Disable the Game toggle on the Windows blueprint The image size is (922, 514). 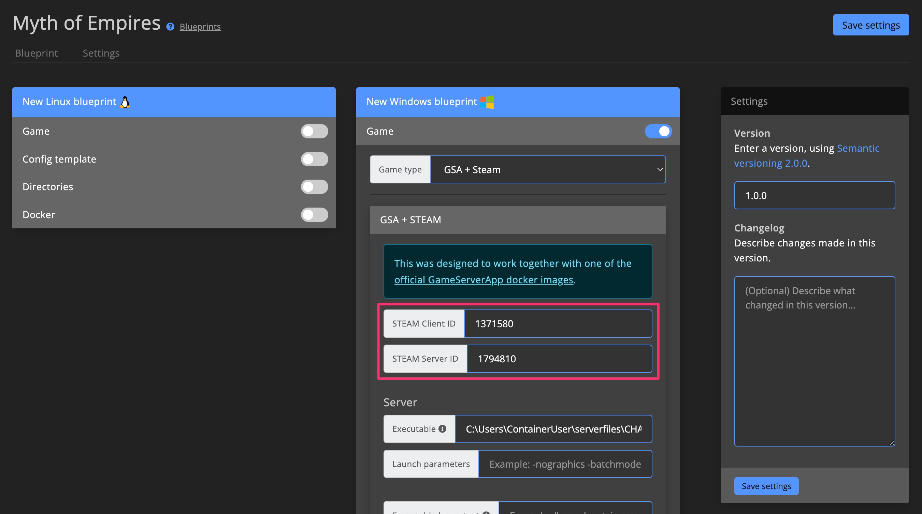pyautogui.click(x=658, y=131)
